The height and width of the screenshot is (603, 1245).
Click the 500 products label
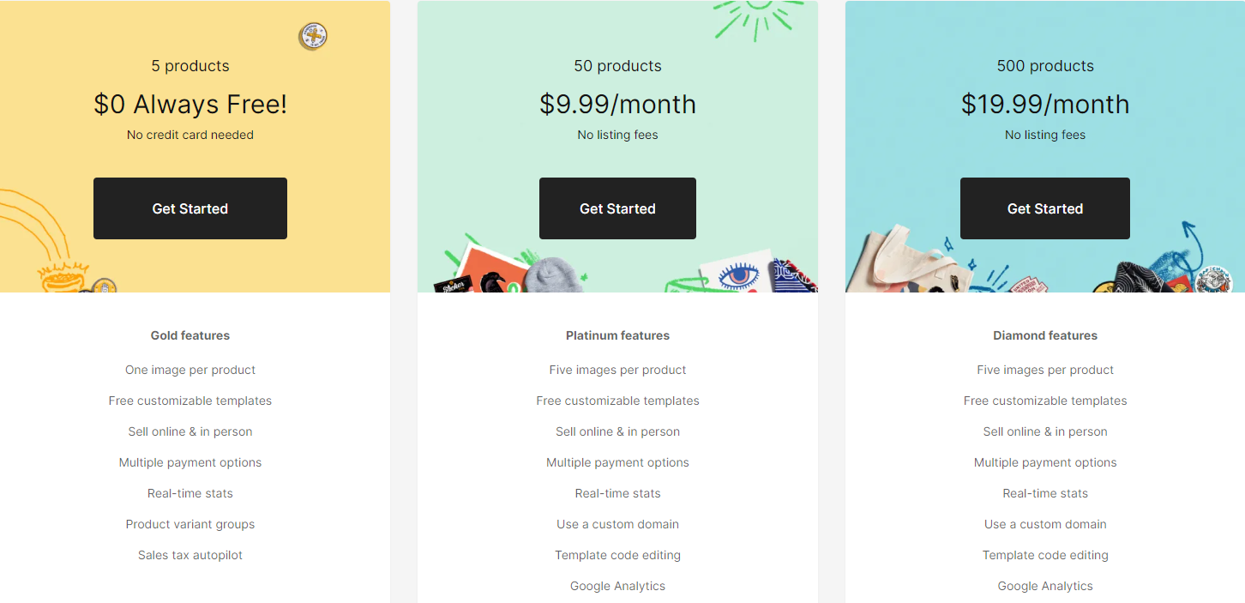point(1045,66)
